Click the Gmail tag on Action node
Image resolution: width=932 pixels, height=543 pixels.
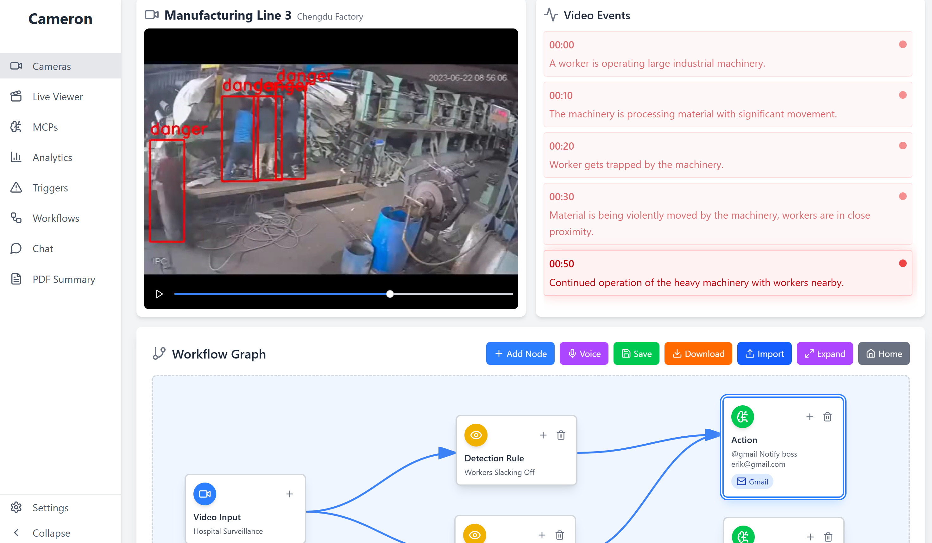(752, 482)
